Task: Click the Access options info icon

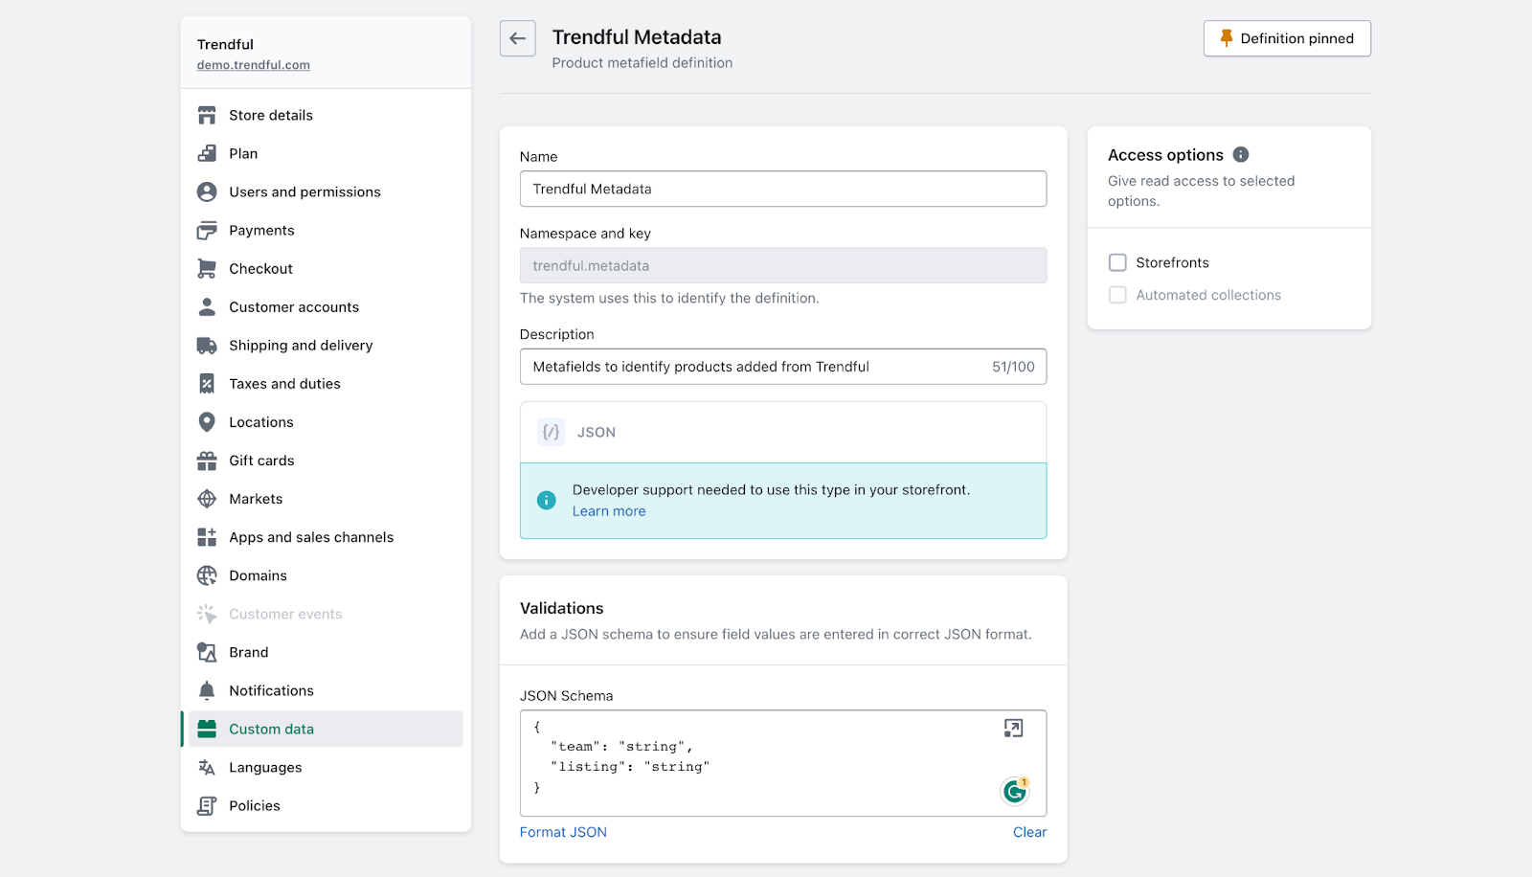Action: pos(1241,155)
